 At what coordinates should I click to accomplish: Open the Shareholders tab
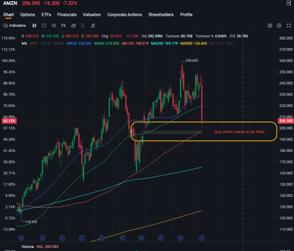161,15
